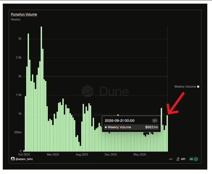The width and height of the screenshot is (212, 174).
Task: Click the Weekly subtitle under the title
Action: coord(16,19)
